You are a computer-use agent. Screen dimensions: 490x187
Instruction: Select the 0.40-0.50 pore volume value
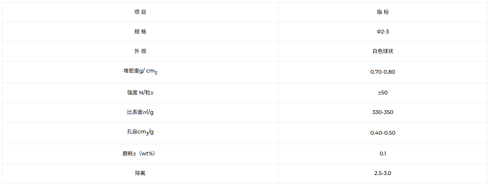(383, 133)
